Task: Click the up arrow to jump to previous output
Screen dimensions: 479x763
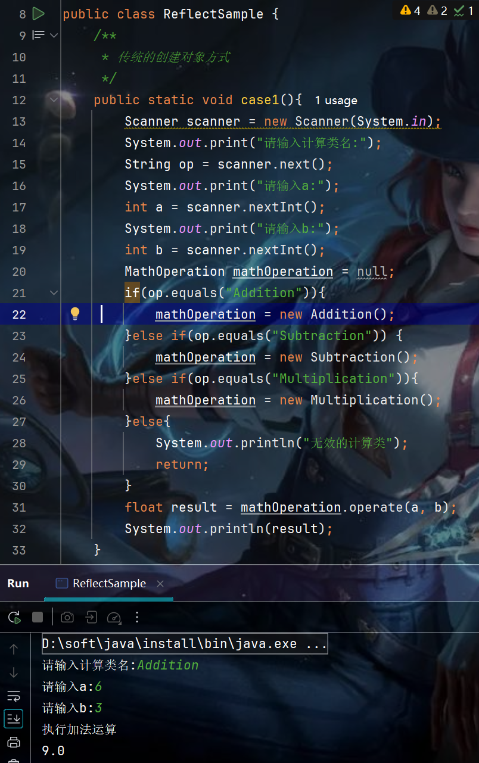Action: click(14, 649)
